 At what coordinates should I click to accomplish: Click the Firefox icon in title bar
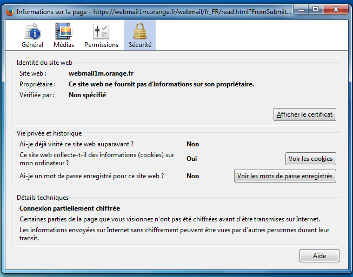click(9, 11)
